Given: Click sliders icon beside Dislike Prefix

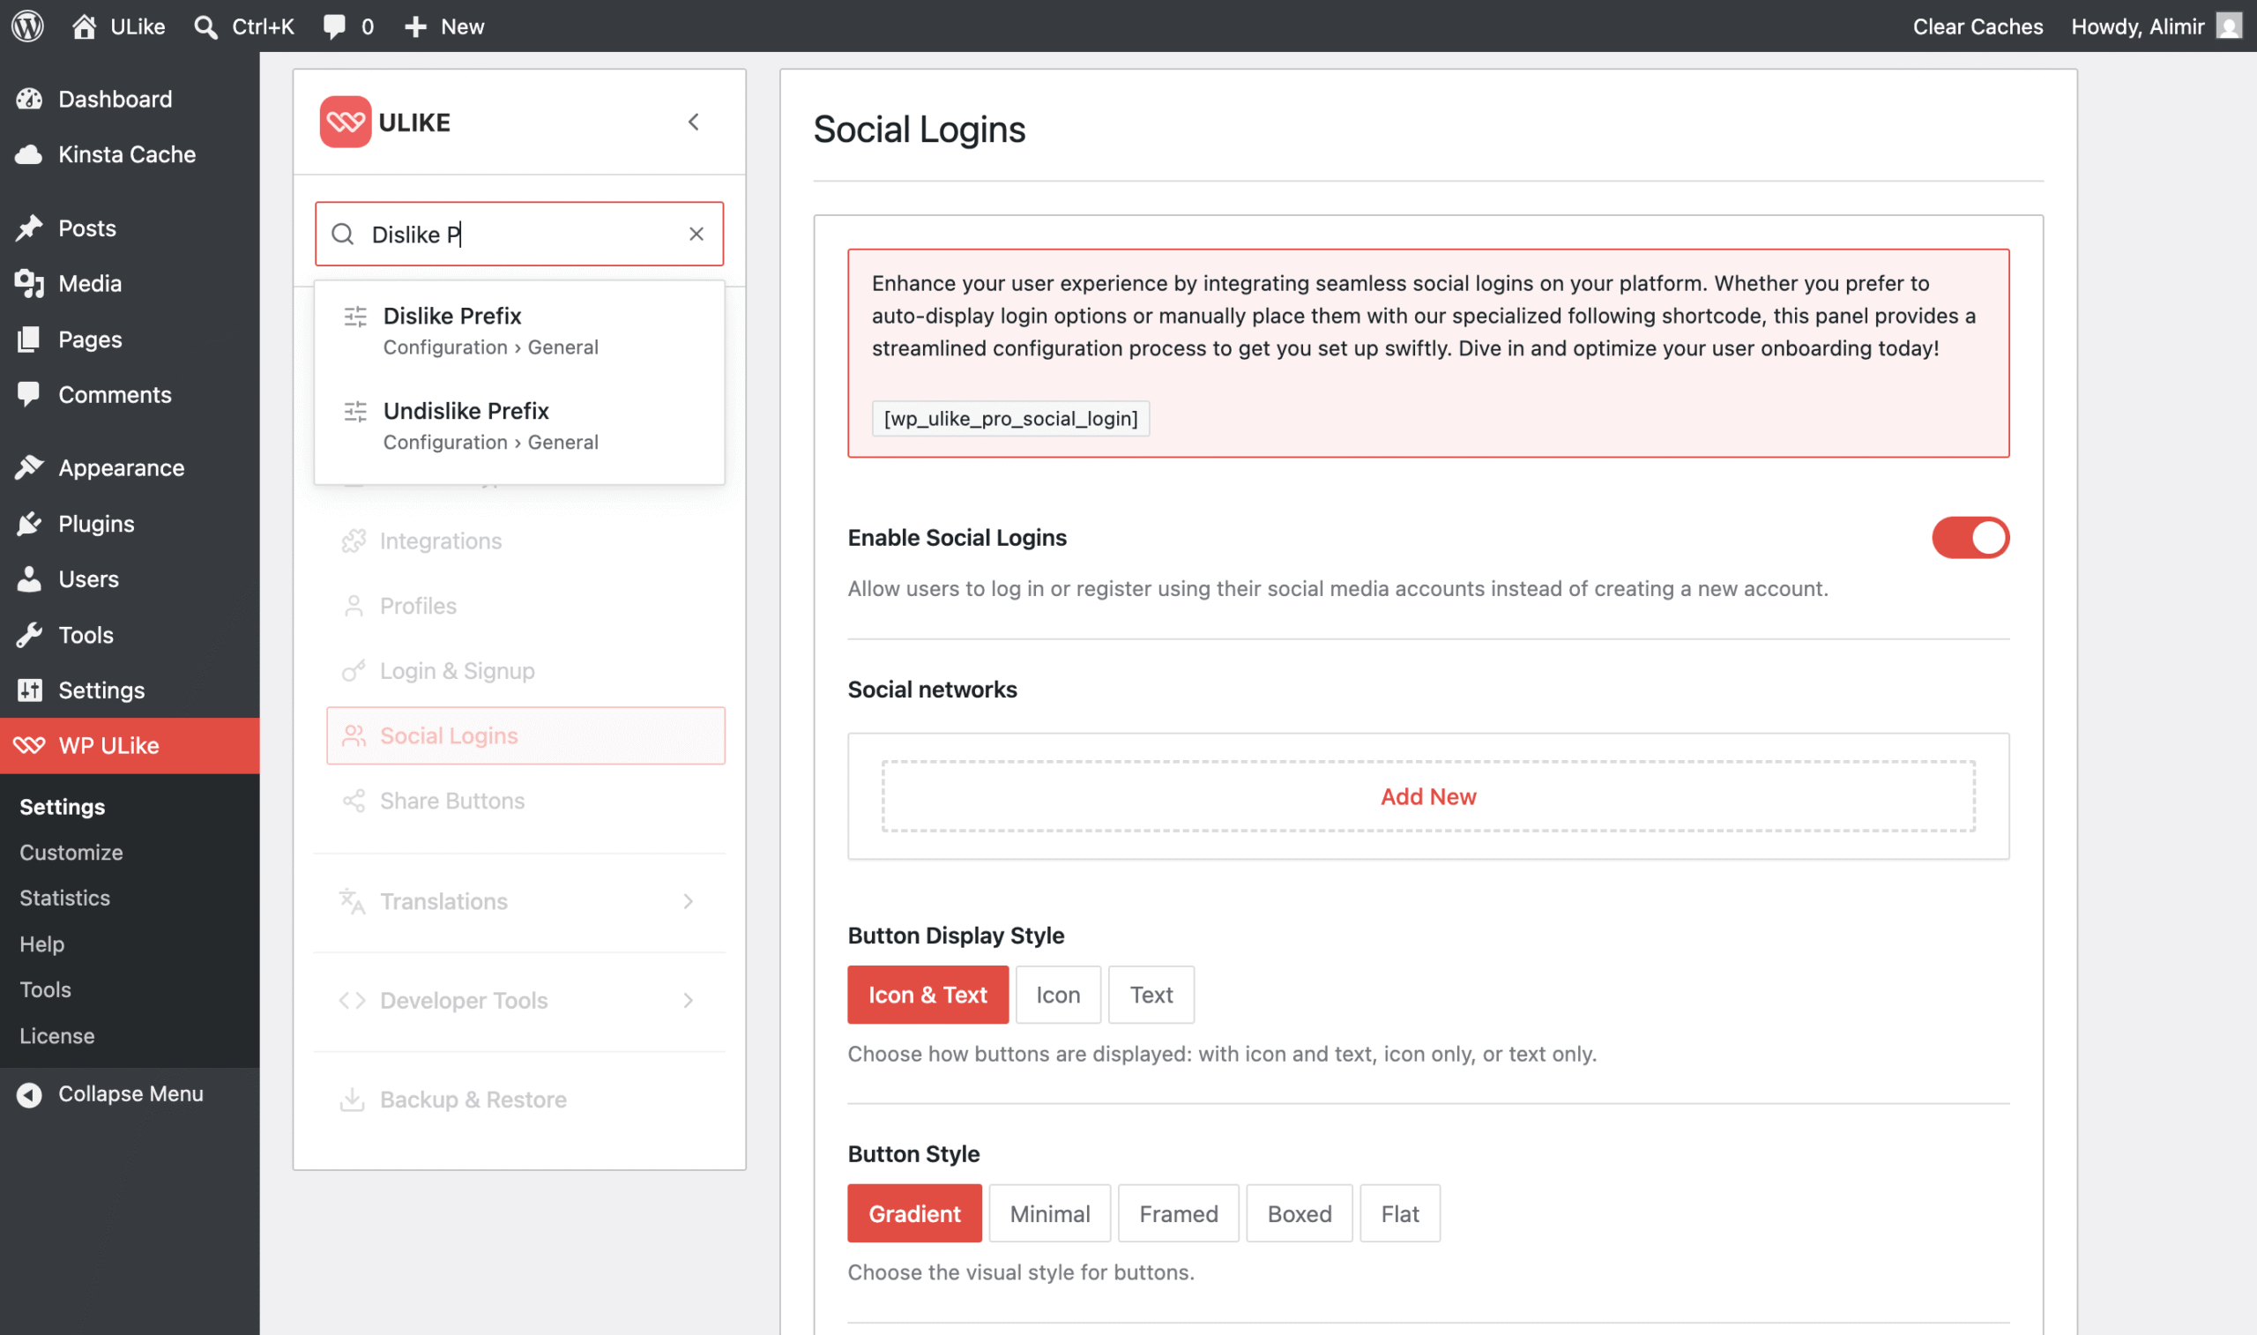Looking at the screenshot, I should point(355,317).
